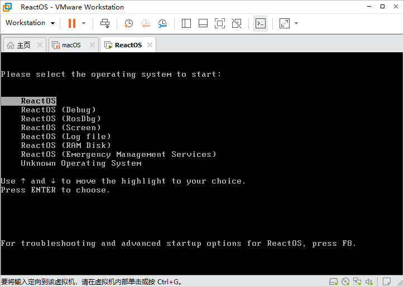Close the VMware Workstation window
Screen dimensions: 404x287
396,7
